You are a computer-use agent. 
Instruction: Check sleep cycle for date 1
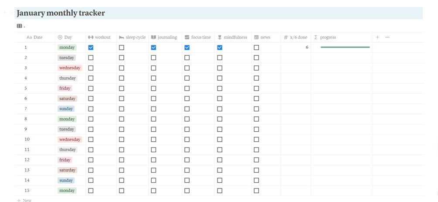[x=122, y=48]
